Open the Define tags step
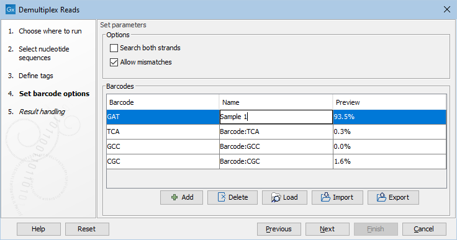 click(x=36, y=76)
